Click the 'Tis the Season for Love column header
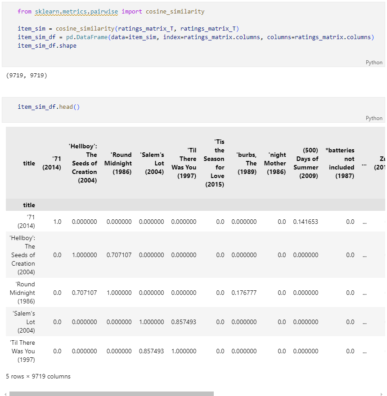 click(214, 163)
